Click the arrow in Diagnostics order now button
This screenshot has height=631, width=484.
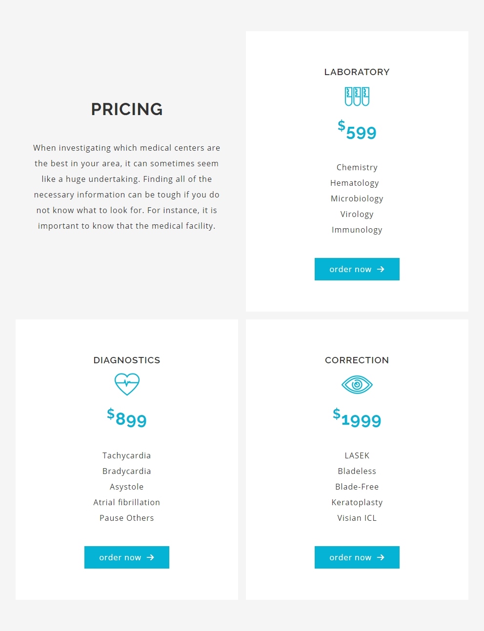pos(150,557)
